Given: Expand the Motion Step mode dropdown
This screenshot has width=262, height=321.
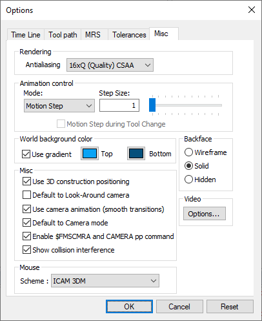Looking at the screenshot, I should [59, 106].
